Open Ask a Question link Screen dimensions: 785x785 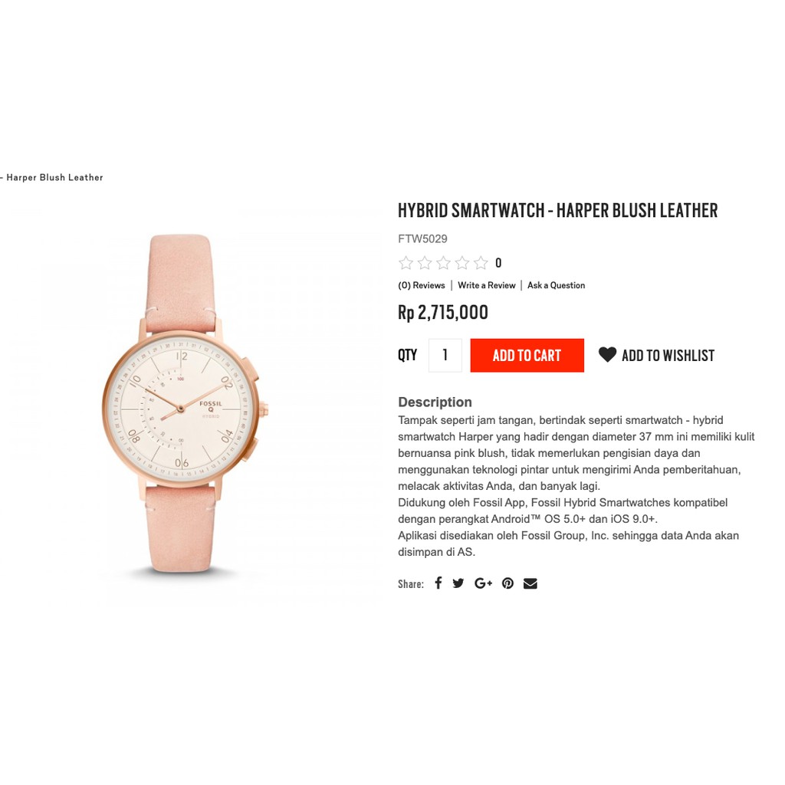click(x=557, y=285)
